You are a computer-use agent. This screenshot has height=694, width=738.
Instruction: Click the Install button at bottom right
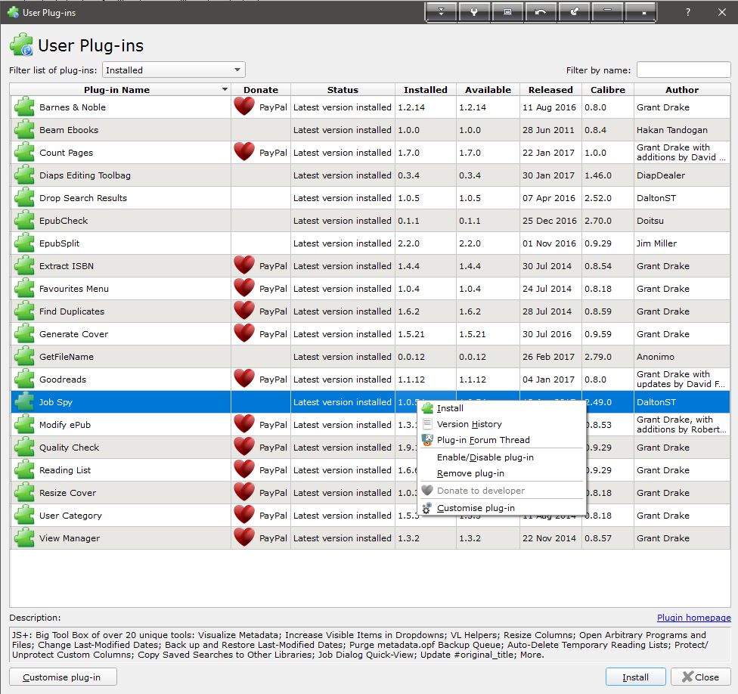[635, 677]
